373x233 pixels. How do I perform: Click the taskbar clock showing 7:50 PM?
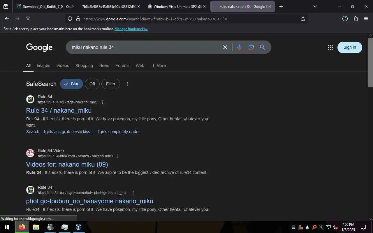coord(348,227)
